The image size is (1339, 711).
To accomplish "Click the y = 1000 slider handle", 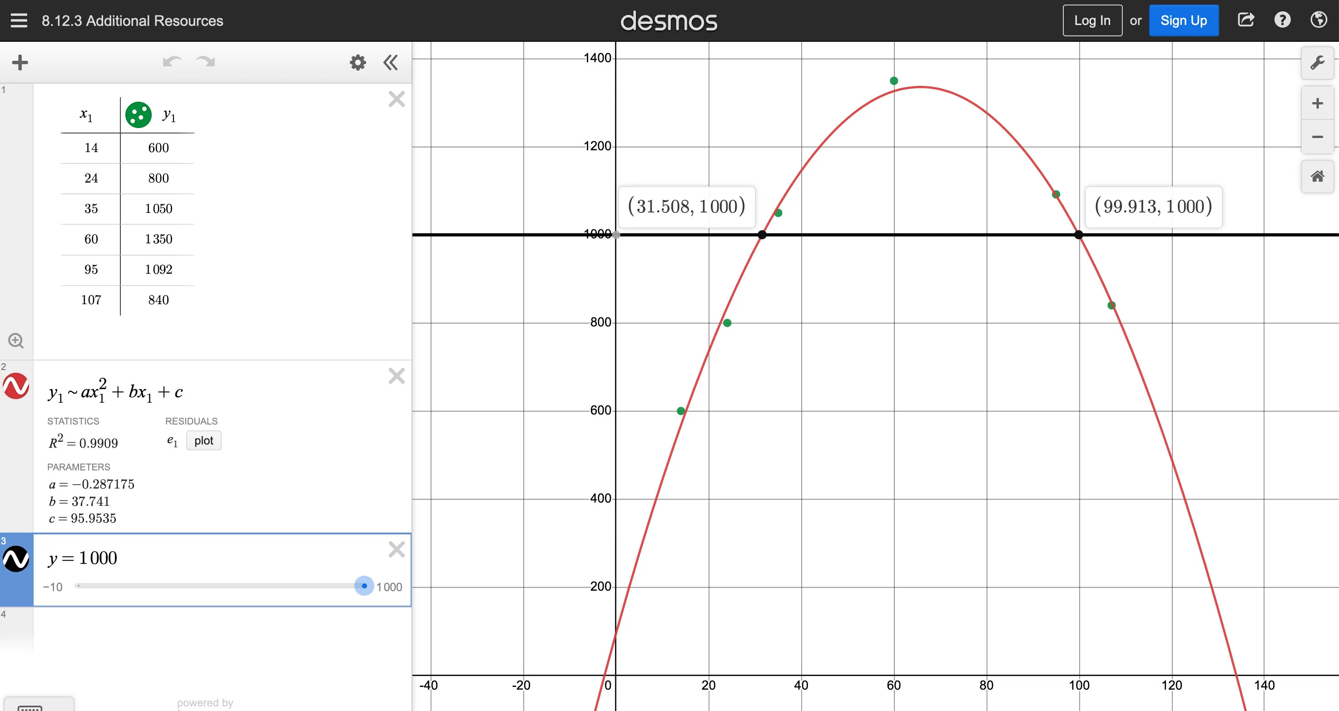I will coord(363,586).
